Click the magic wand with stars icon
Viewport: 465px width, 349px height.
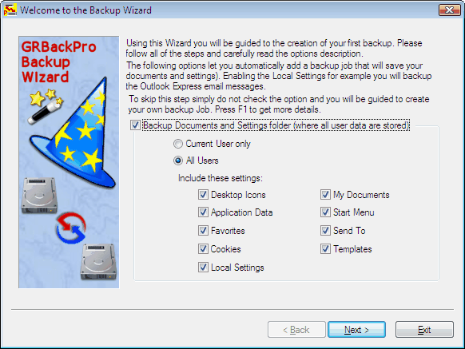point(45,106)
